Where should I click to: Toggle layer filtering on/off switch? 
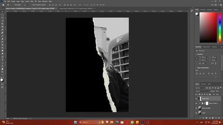tap(221, 87)
